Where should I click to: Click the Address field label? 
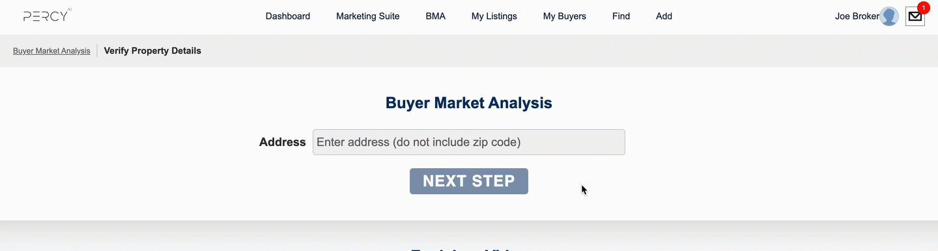pos(283,142)
